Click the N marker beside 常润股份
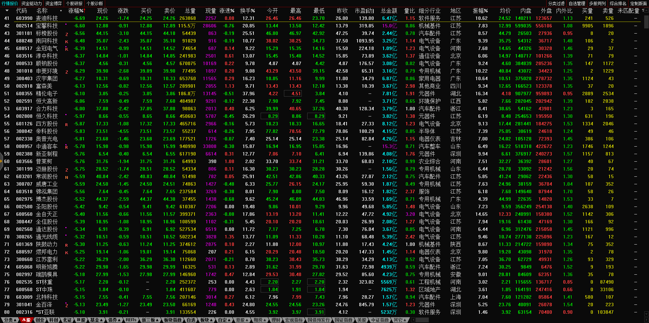Viewport: 649px width, 323px height. tap(66, 177)
